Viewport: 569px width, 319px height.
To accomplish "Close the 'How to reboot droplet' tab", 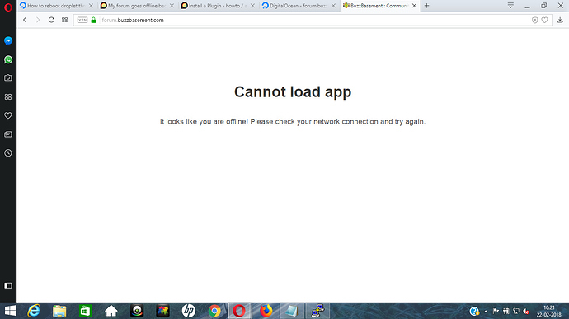I will [91, 6].
